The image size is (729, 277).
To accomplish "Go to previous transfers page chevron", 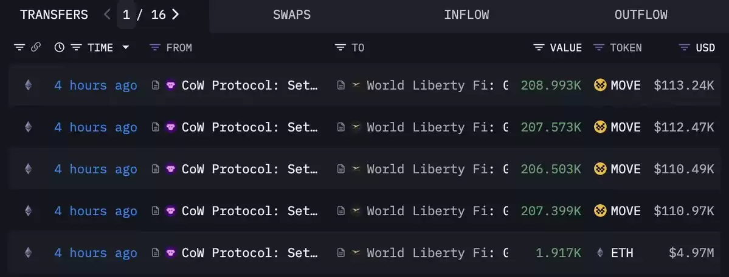I will click(108, 15).
